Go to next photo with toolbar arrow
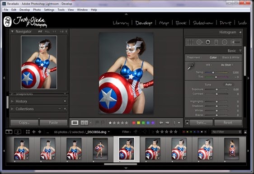 (167, 122)
